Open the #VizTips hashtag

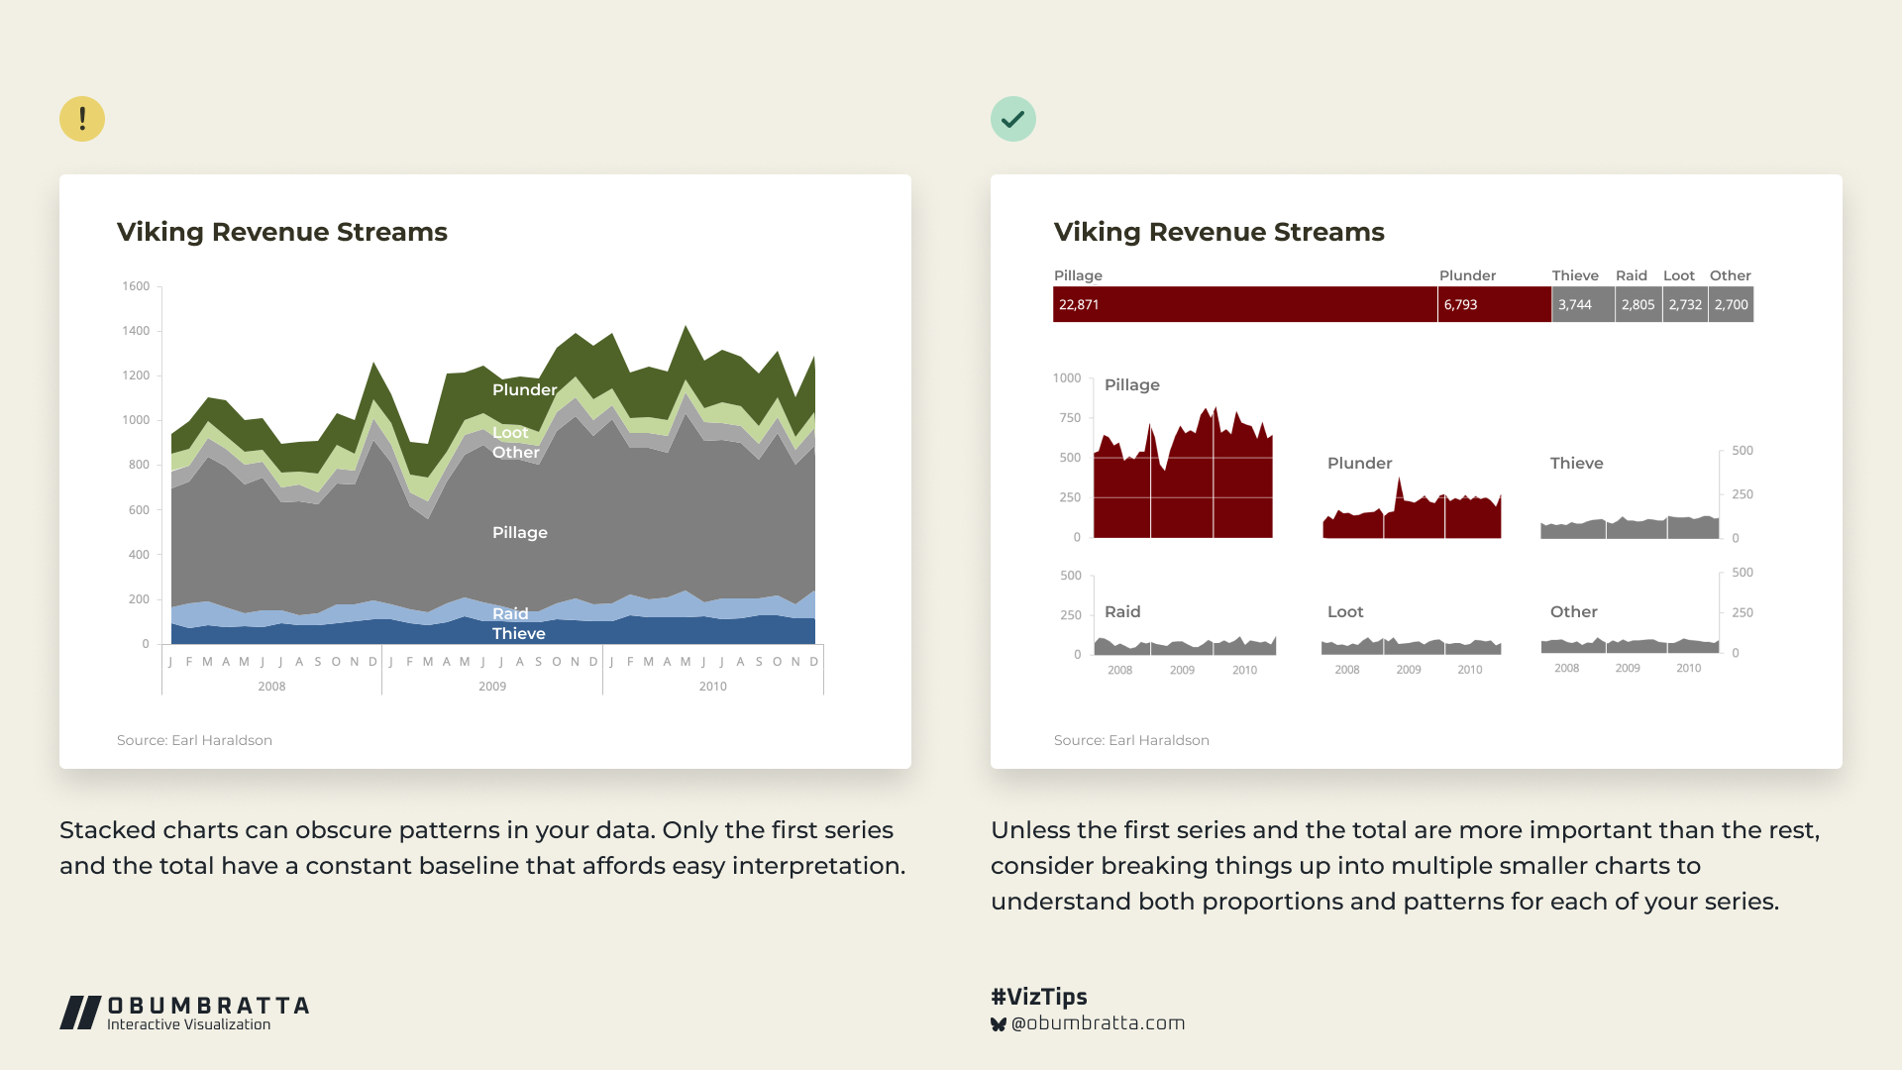click(x=1038, y=997)
